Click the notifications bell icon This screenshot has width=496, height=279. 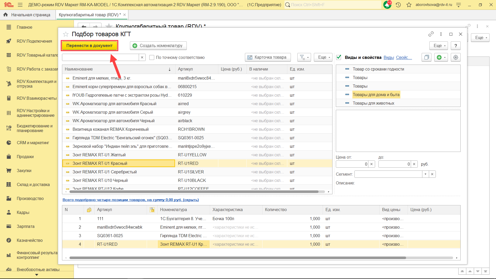(387, 5)
